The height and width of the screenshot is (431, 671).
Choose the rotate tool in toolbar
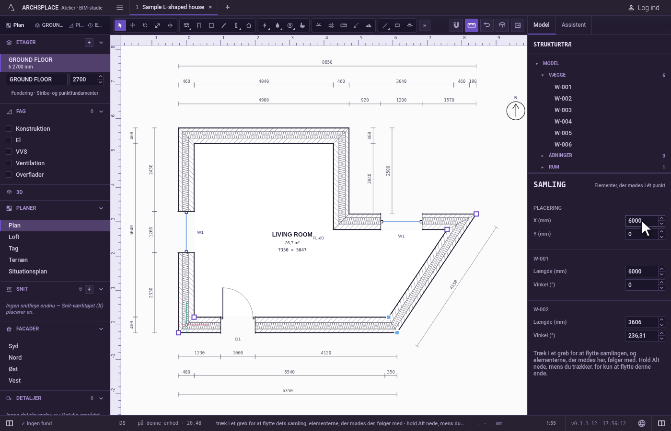pyautogui.click(x=145, y=25)
